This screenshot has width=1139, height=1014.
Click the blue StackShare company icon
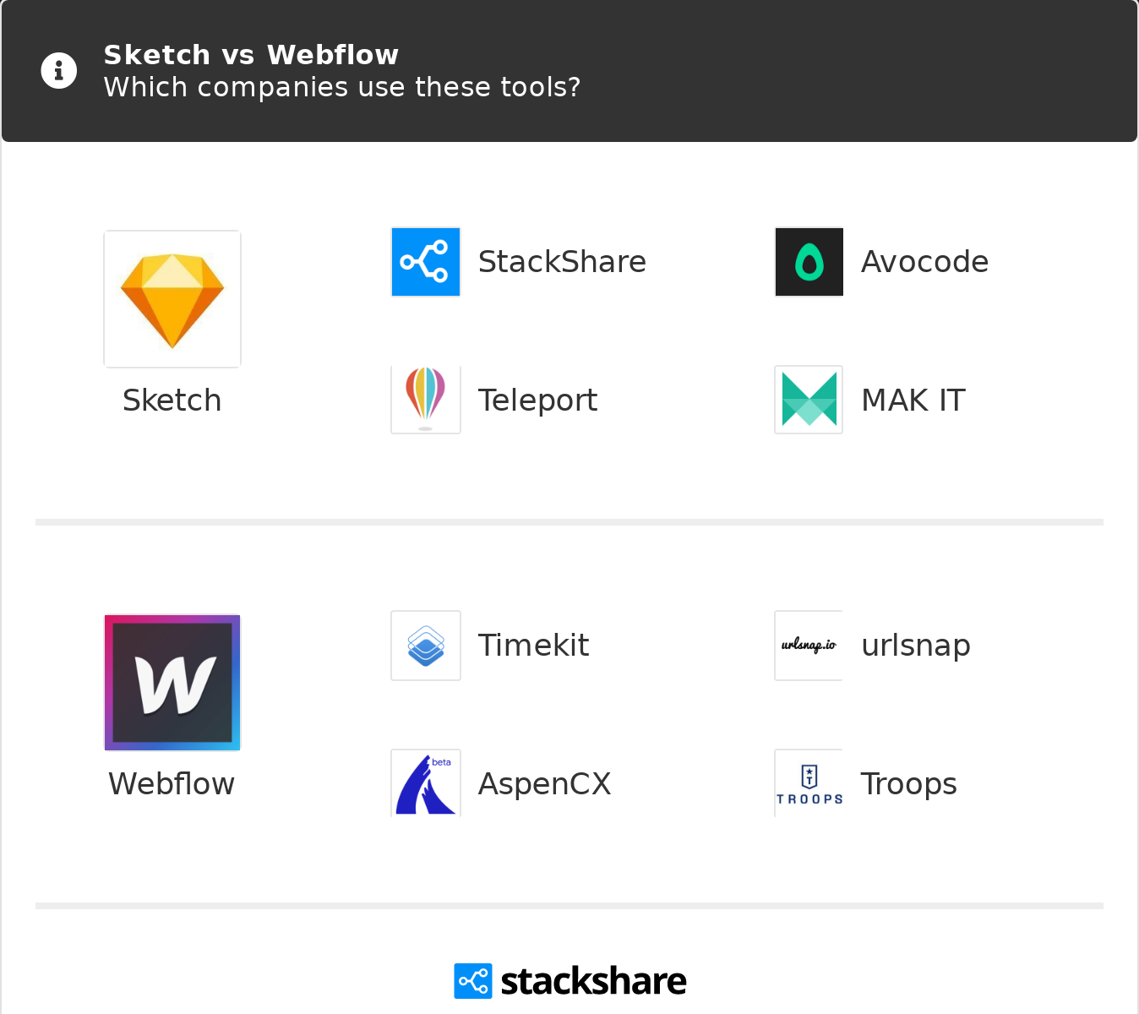click(426, 262)
